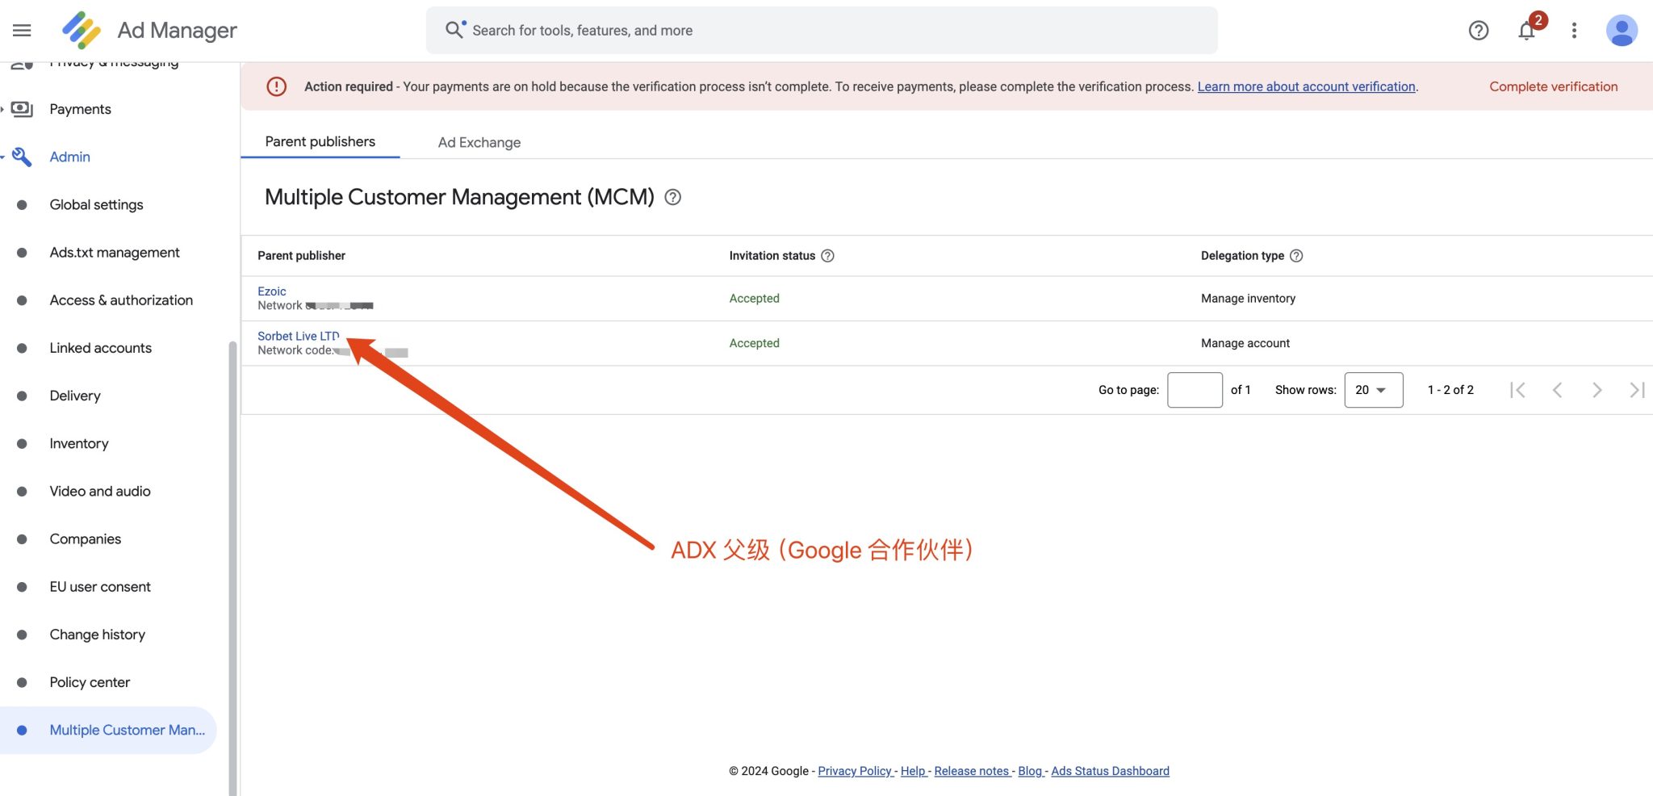Viewport: 1653px width, 796px height.
Task: Open the Show rows dropdown
Action: tap(1374, 390)
